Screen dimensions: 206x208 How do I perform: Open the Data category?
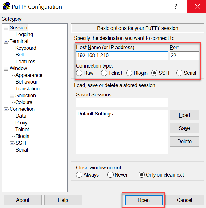(x=21, y=116)
